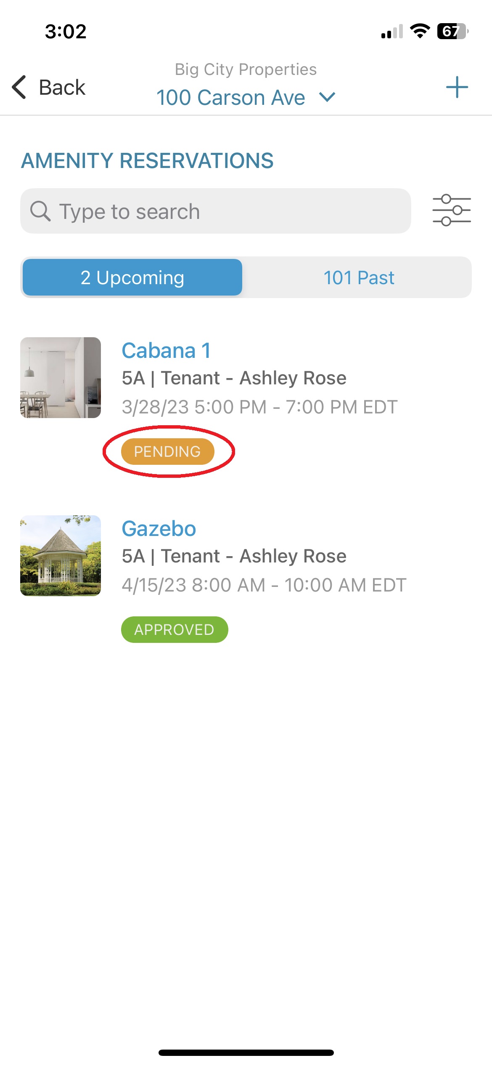The image size is (492, 1066).
Task: Switch to the 2 Upcoming tab
Action: [132, 277]
